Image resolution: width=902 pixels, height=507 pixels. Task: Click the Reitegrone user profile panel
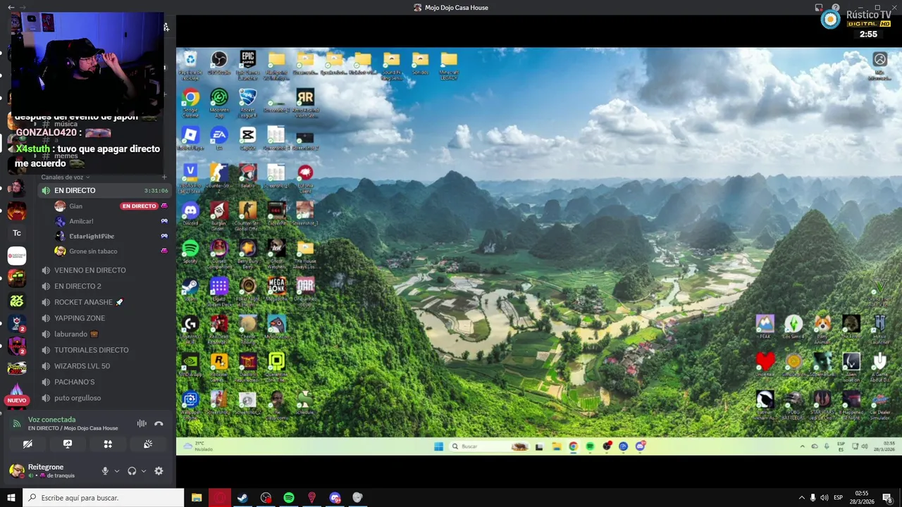tap(51, 471)
